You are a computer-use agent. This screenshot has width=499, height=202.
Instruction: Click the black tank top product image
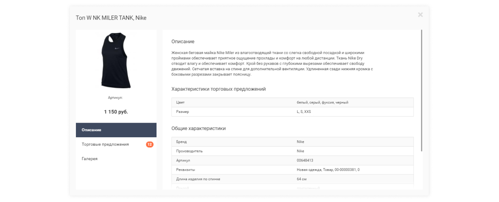point(116,61)
